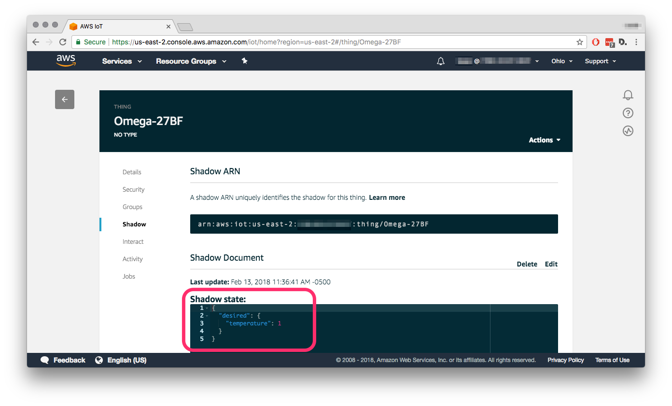Open the activity monitor pulse icon
The image size is (672, 406).
pos(628,131)
